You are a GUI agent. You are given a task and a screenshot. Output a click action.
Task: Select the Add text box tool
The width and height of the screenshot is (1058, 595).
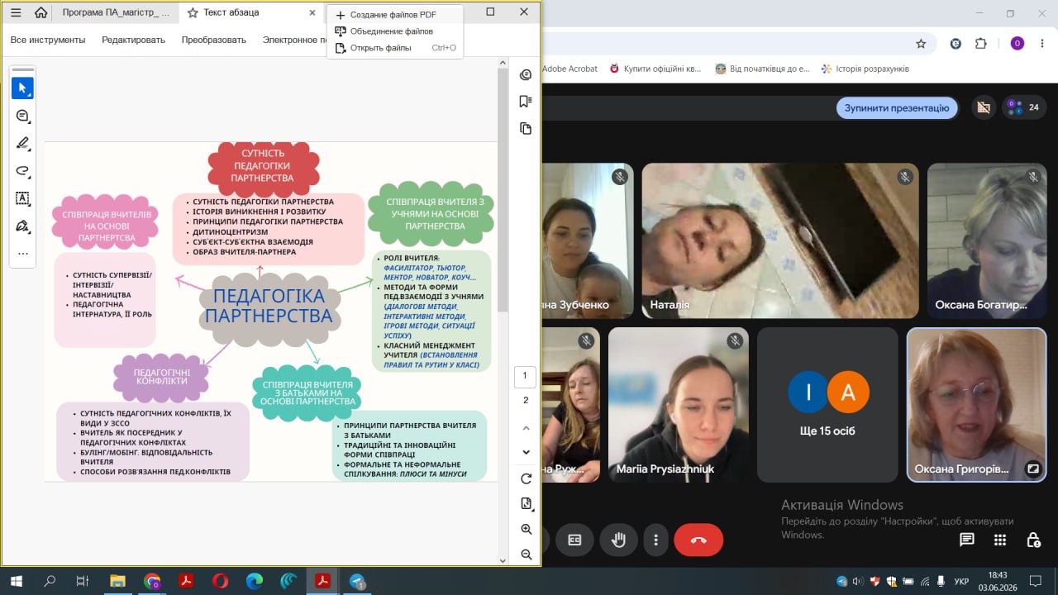pos(22,198)
